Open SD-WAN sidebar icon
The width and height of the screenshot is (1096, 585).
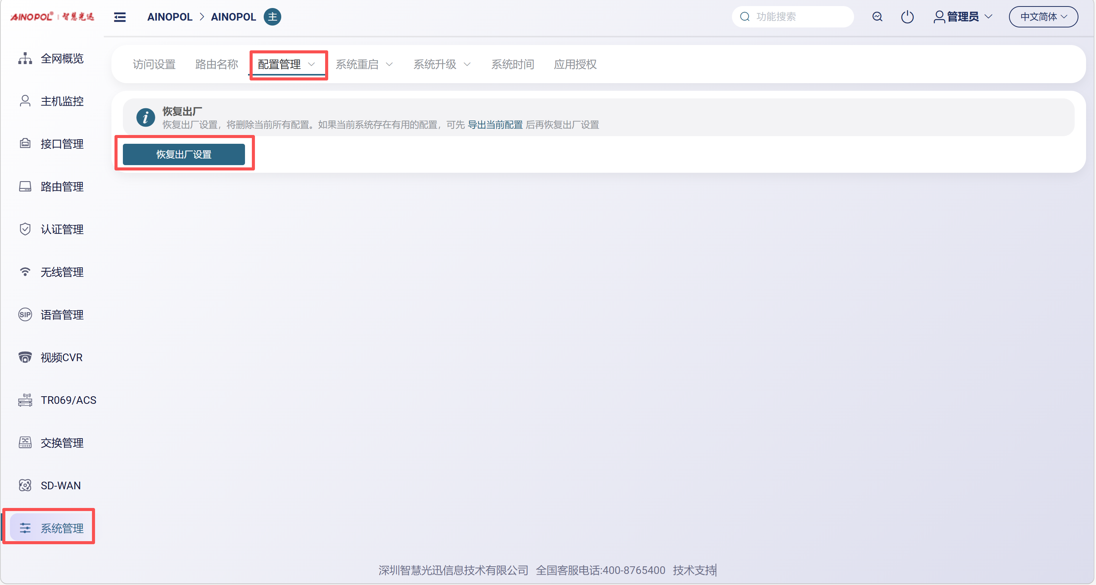[25, 485]
